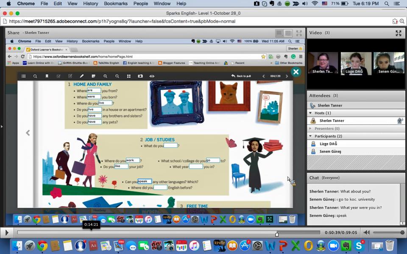Click Back to p.0 link
This screenshot has height=254, width=407.
[241, 76]
